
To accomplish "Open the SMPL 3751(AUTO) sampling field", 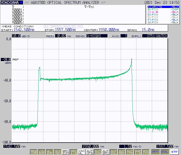I will (x=155, y=36).
